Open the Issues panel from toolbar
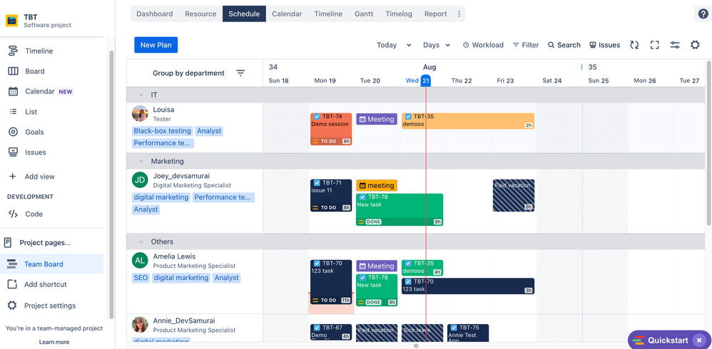712x349 pixels. (604, 45)
